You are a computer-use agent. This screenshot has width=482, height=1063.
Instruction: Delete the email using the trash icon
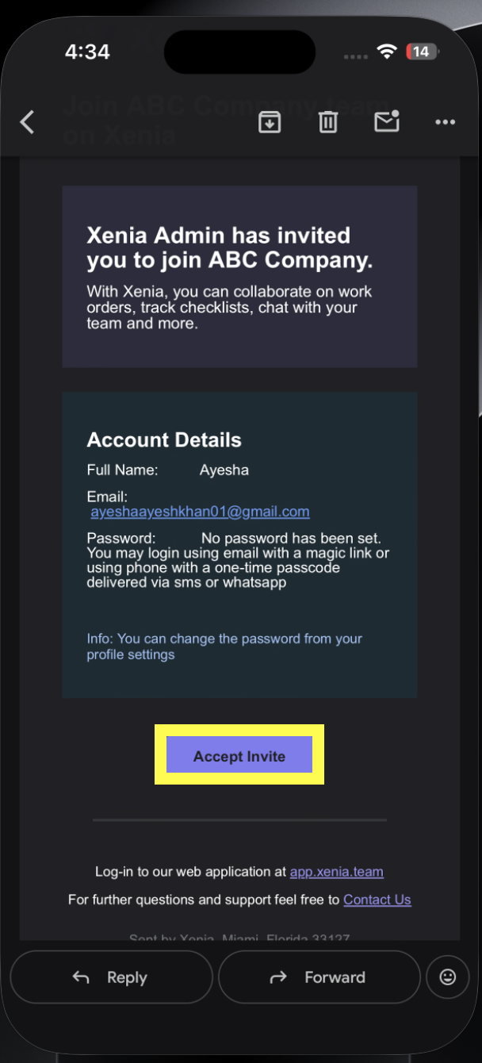328,122
